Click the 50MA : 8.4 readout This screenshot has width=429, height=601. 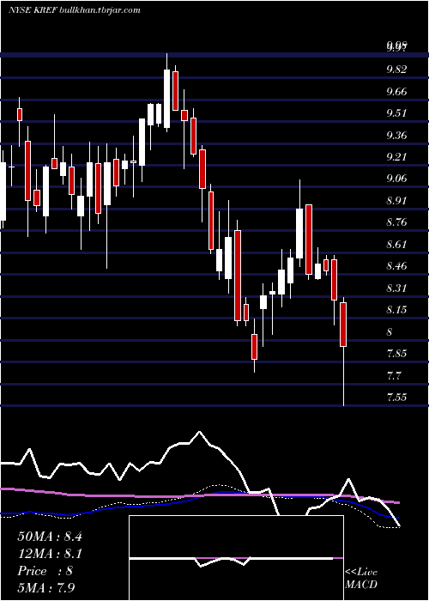pyautogui.click(x=50, y=537)
